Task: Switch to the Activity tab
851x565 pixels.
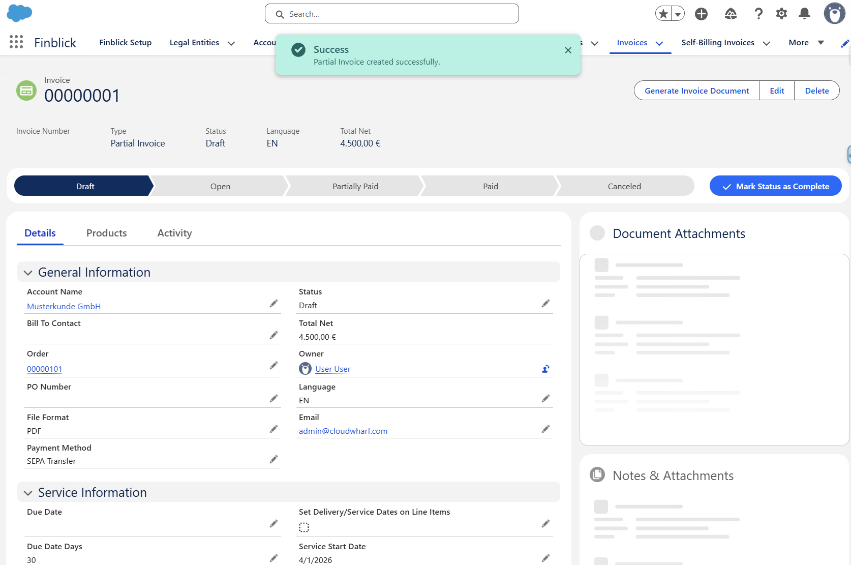Action: coord(175,233)
